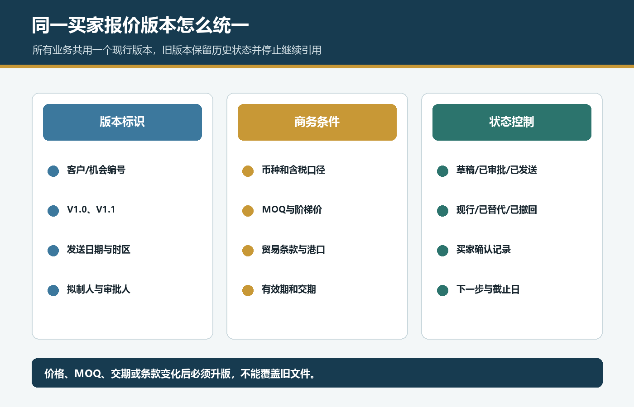Select the subtitle starting with 所有业务共用一个现行版本
The height and width of the screenshot is (407, 634).
177,50
